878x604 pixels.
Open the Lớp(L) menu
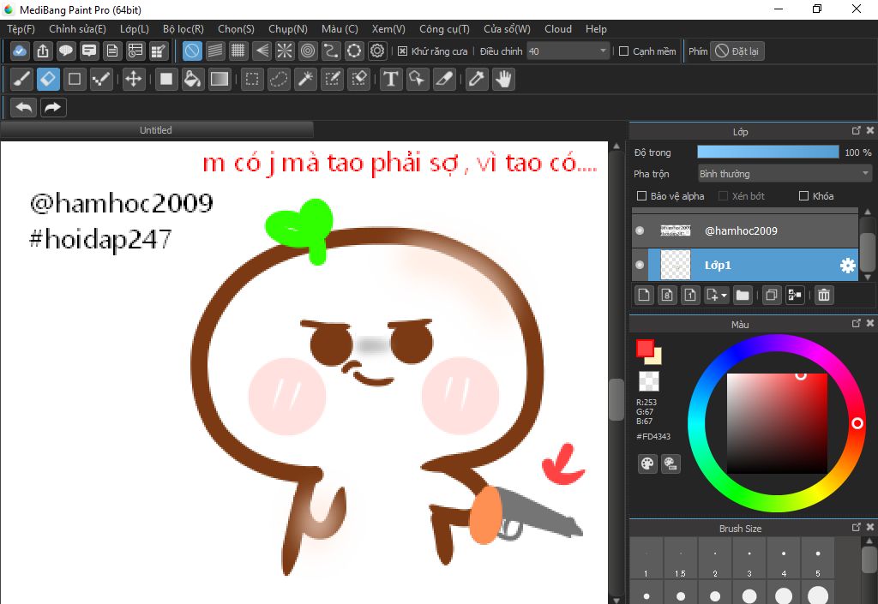coord(135,29)
